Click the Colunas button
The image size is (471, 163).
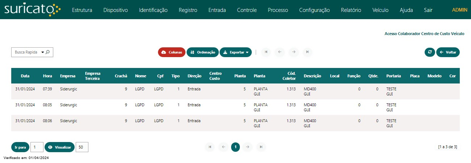click(x=172, y=52)
